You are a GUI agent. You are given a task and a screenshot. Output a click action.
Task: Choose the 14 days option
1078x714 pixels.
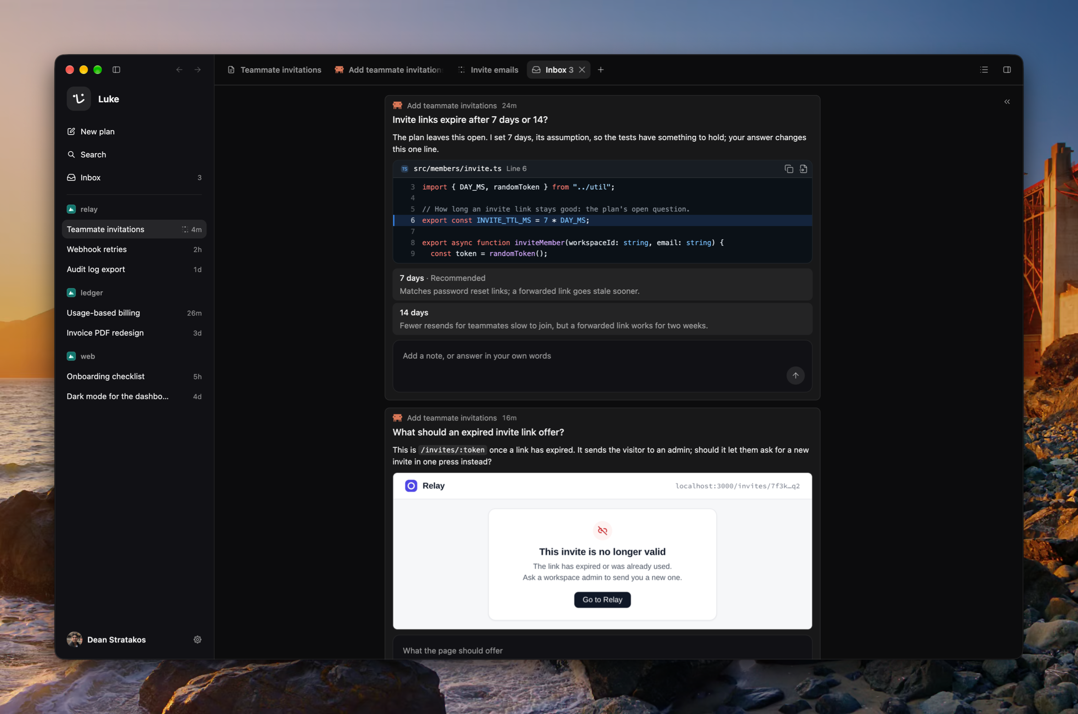tap(602, 319)
